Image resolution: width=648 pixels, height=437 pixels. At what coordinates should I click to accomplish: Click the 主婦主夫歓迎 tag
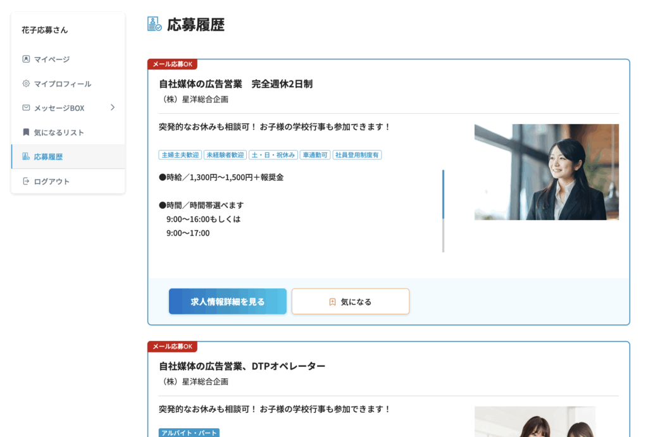180,155
